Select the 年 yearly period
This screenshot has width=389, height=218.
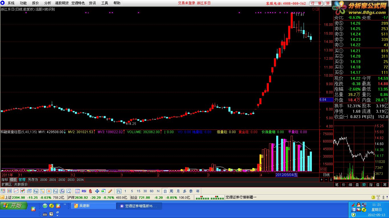pyautogui.click(x=198, y=191)
